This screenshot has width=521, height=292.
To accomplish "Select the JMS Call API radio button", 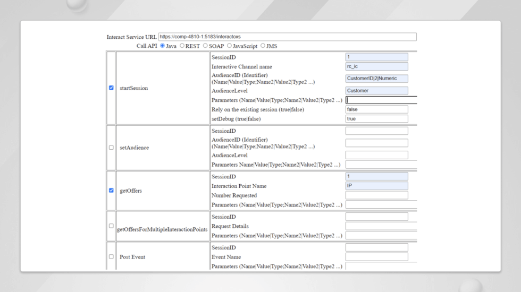I will pos(263,46).
